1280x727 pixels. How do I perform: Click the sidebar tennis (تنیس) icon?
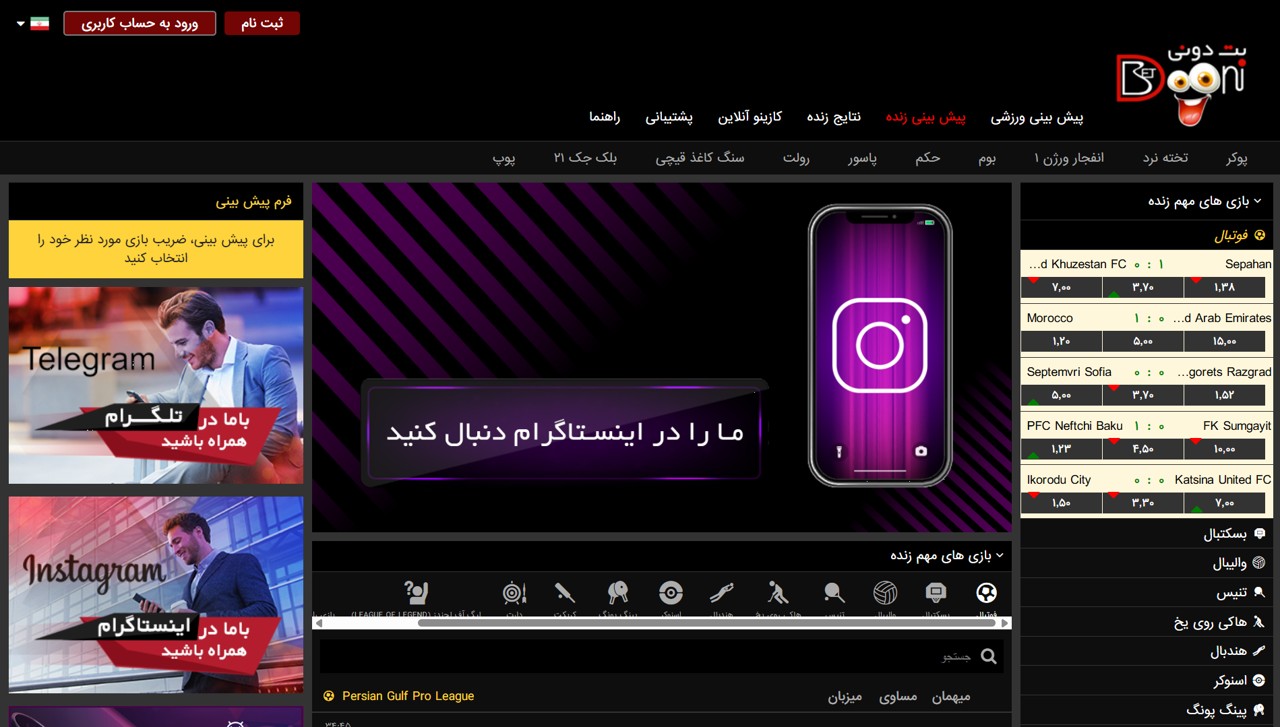(x=1259, y=592)
